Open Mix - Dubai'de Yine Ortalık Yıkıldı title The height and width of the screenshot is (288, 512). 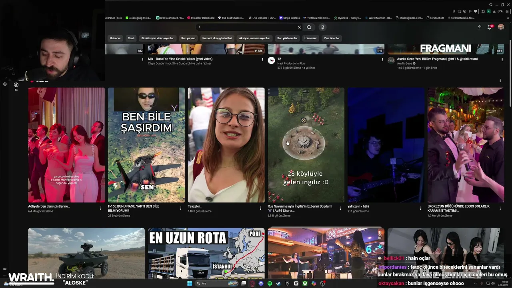point(180,59)
